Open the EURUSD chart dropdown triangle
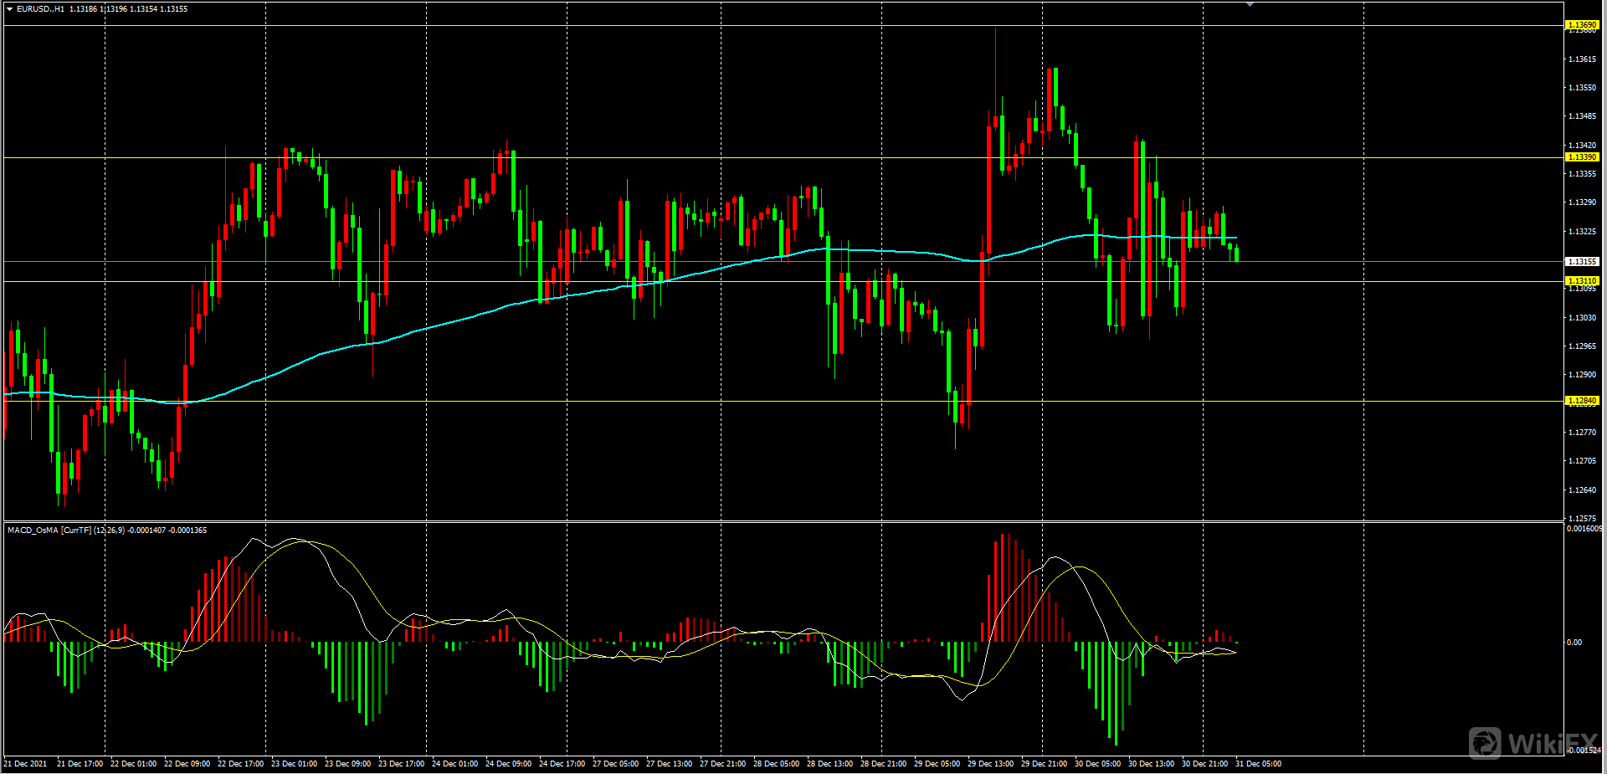1607x774 pixels. pos(9,9)
